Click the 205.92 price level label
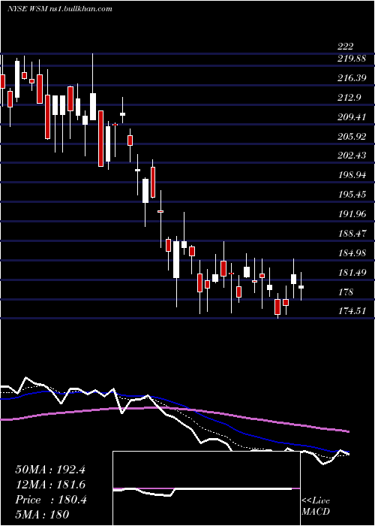375x526 pixels. 352,137
